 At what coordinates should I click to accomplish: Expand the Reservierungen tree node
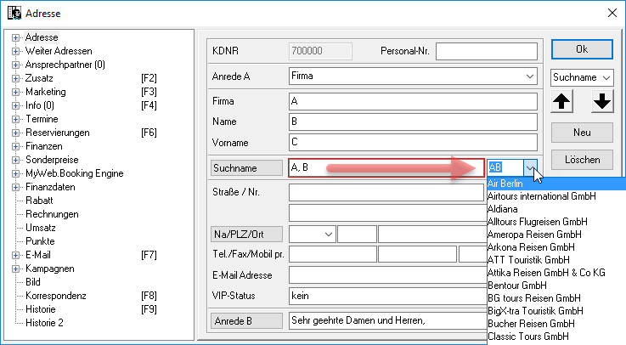[x=15, y=133]
